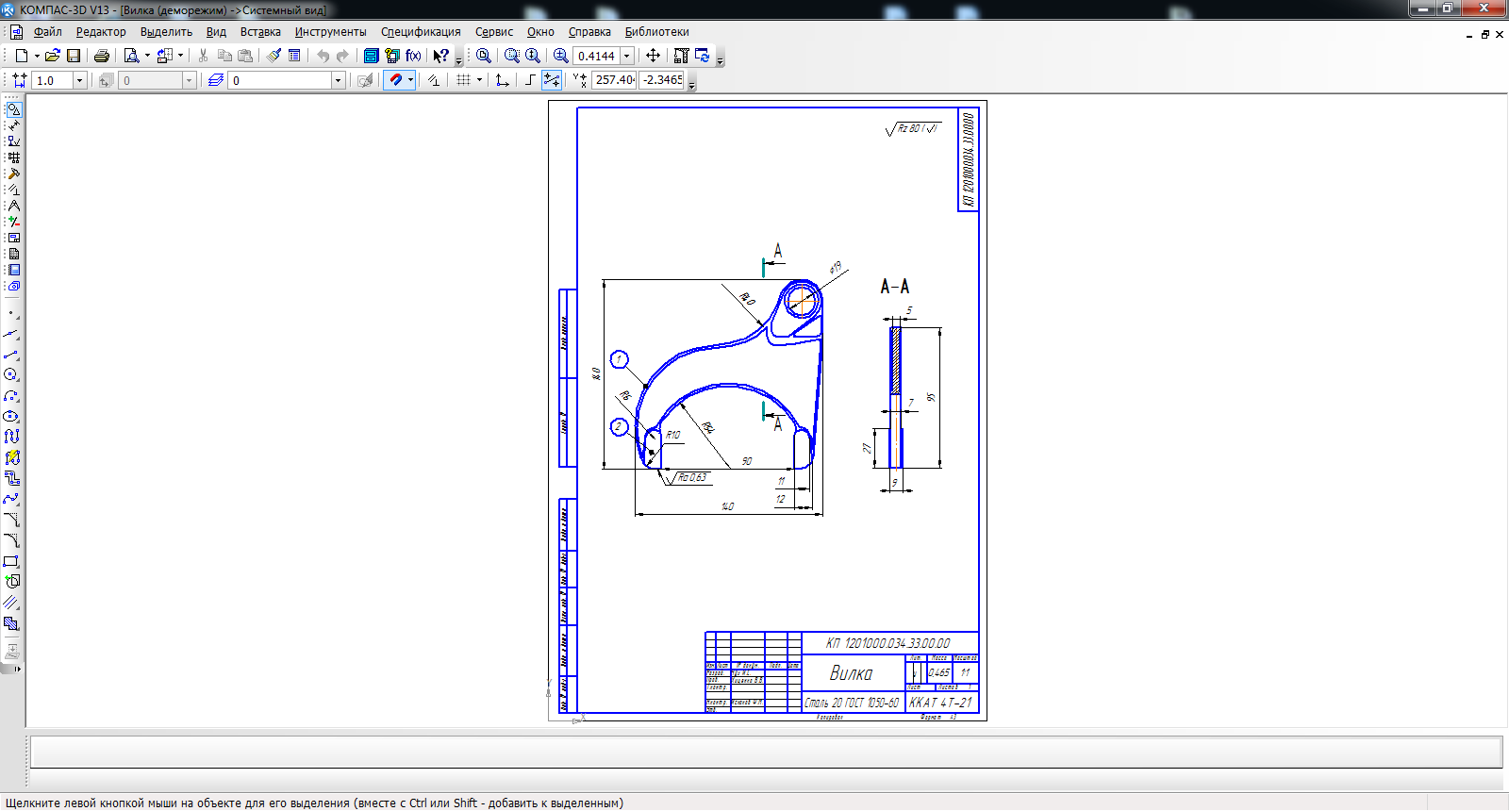Toggle orthogonal drawing mode button
The image size is (1509, 811).
point(530,80)
